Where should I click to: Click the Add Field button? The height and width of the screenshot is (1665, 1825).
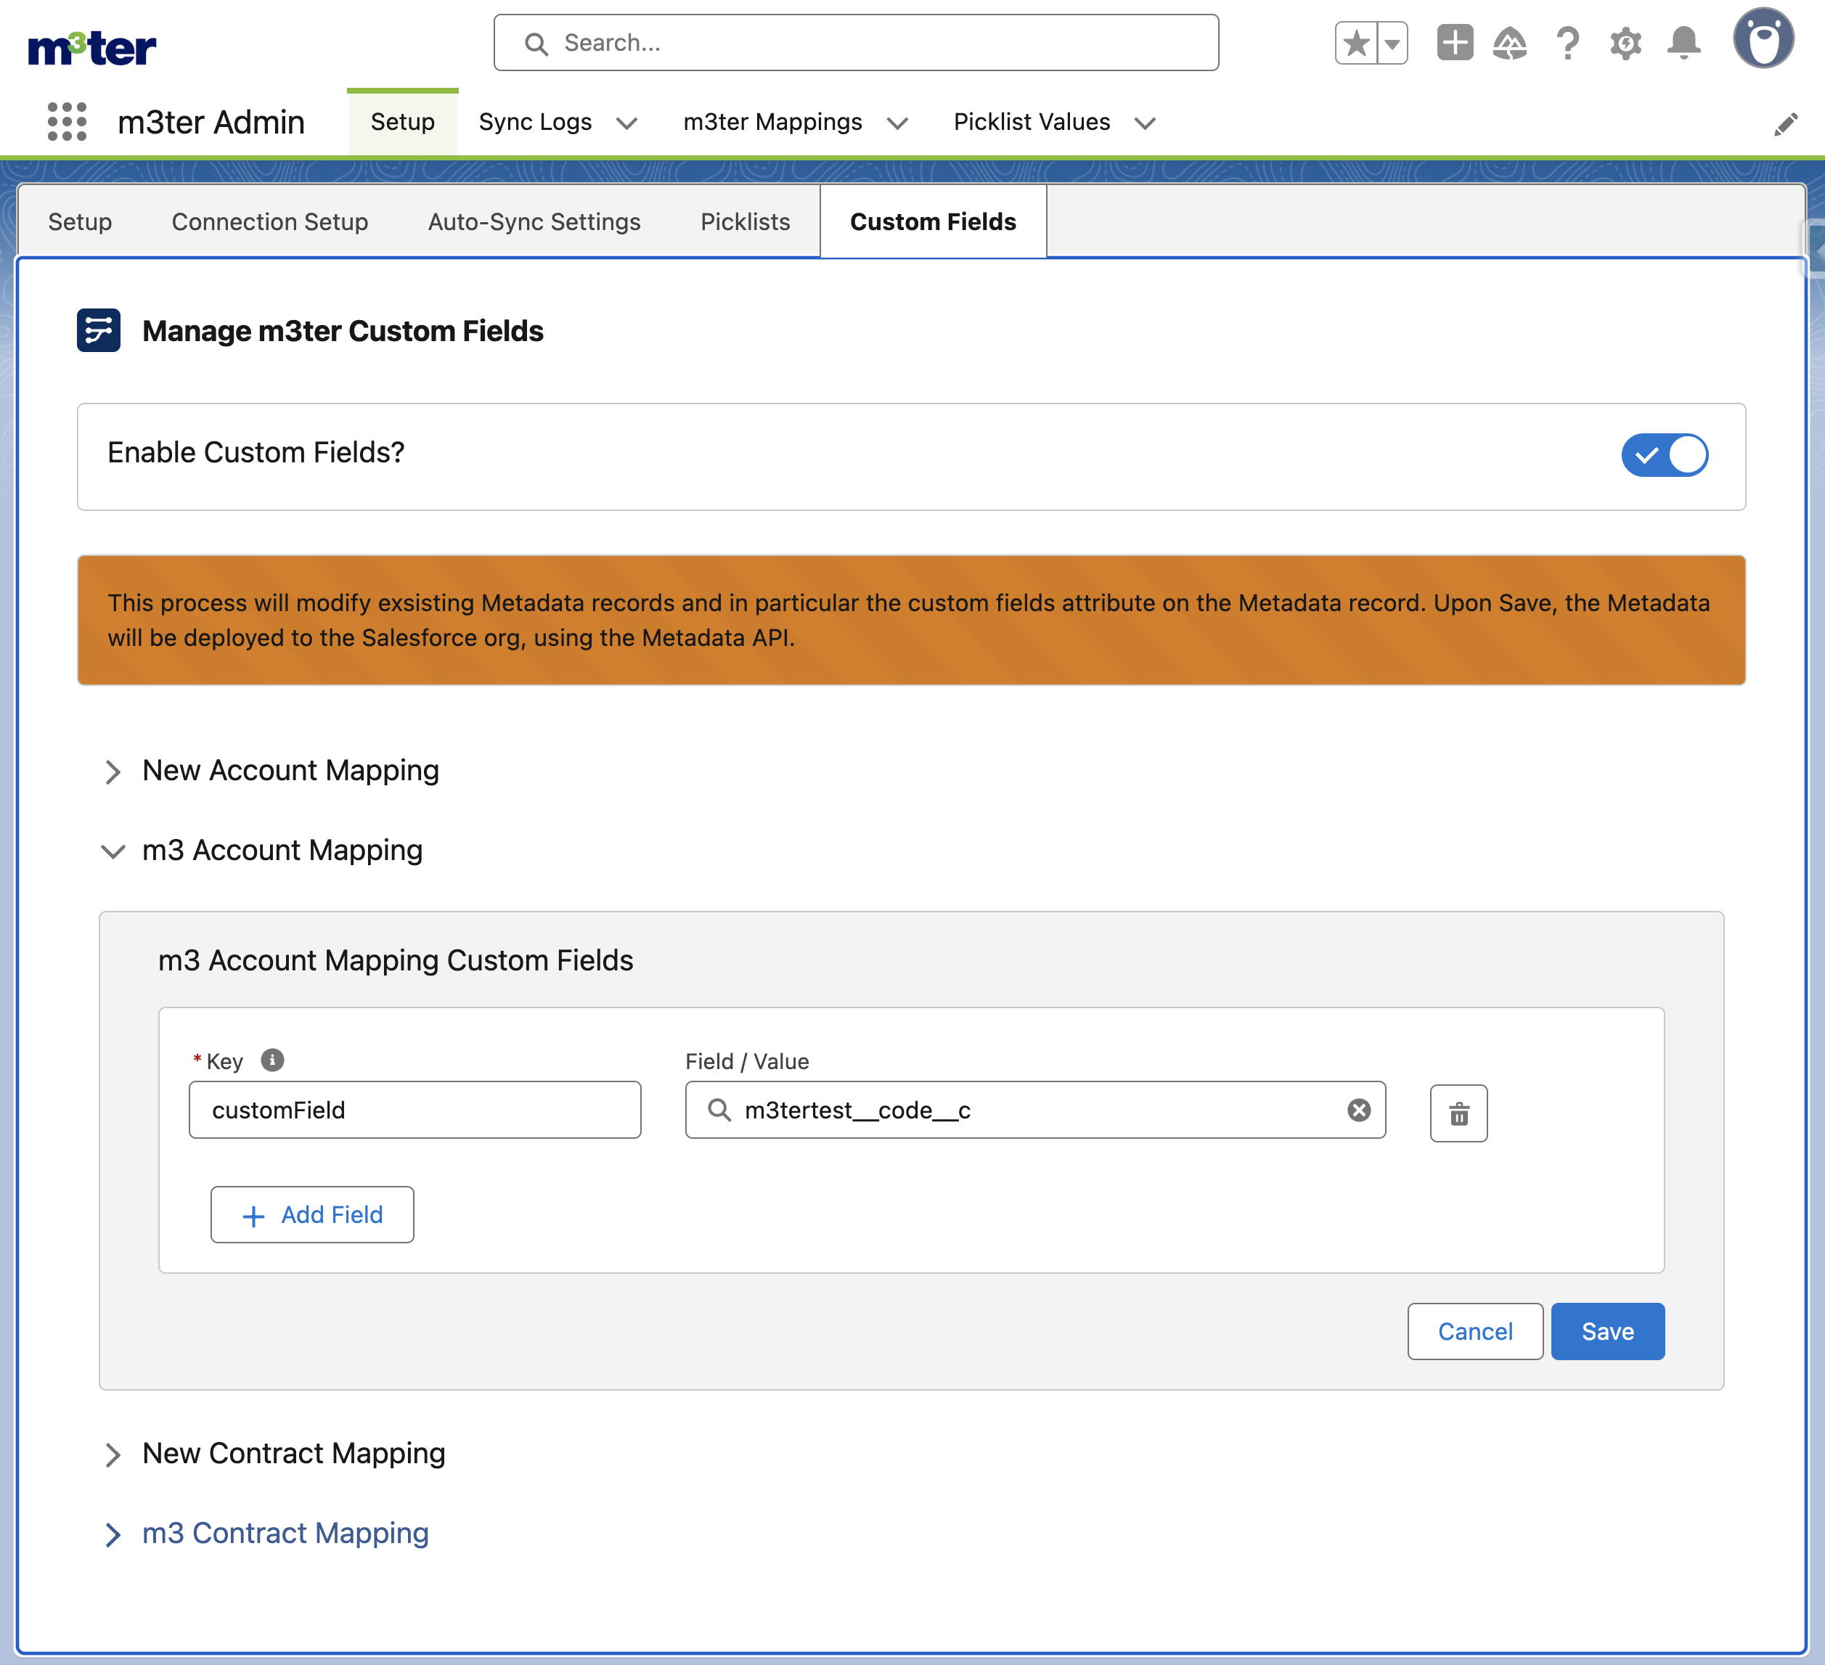312,1214
